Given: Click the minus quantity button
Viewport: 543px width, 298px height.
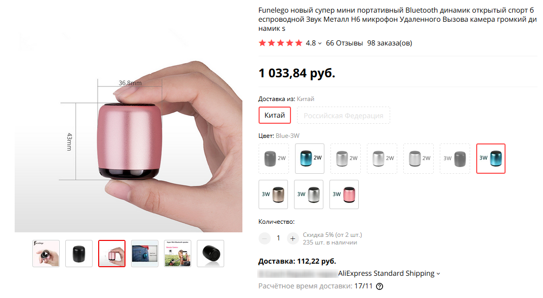Looking at the screenshot, I should point(265,238).
